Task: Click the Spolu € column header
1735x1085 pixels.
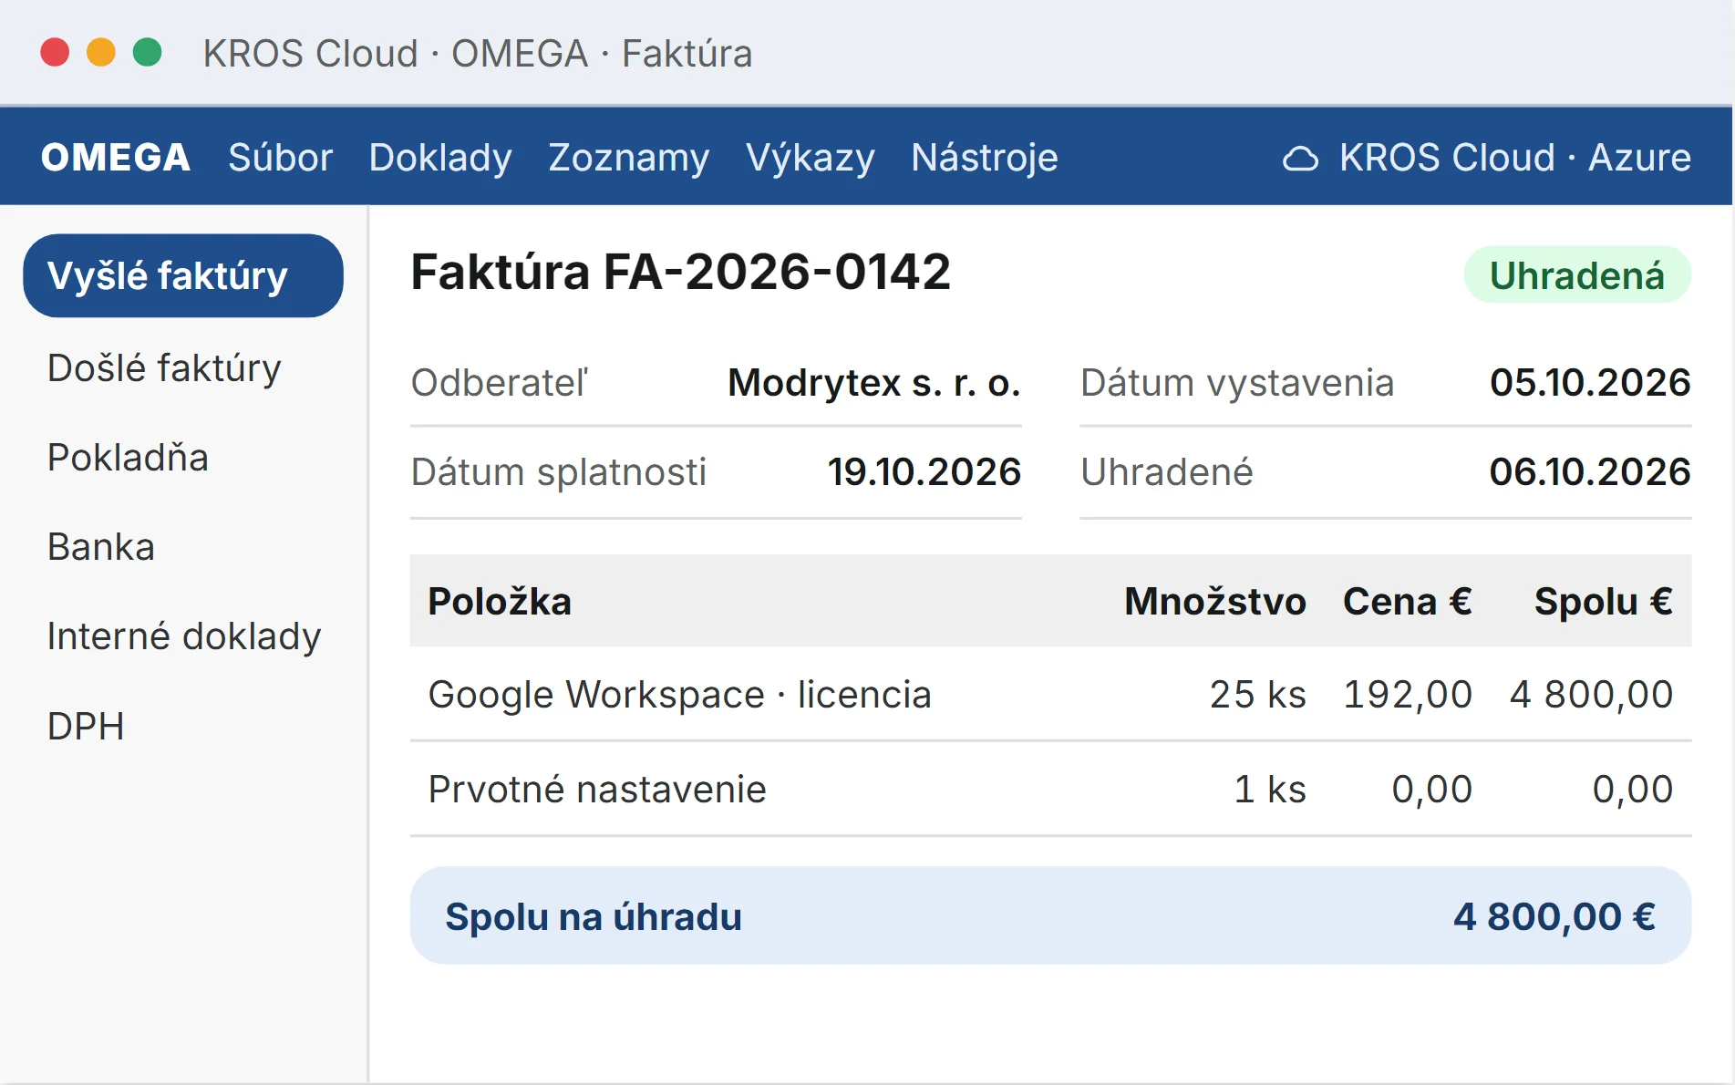Action: [x=1603, y=602]
